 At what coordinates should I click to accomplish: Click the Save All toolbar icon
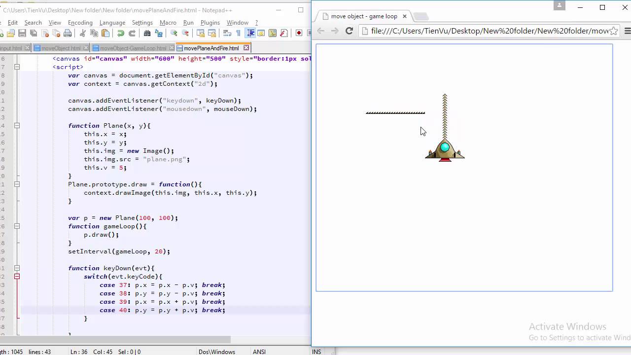34,33
